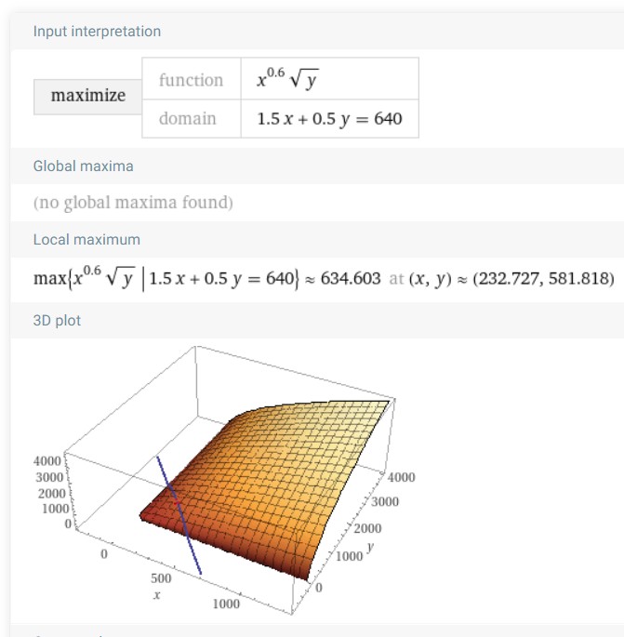Viewport: 624px width, 637px height.
Task: Click the 634.603 maximum value
Action: [x=351, y=279]
